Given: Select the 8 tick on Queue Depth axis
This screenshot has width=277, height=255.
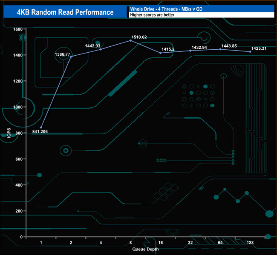Looking at the screenshot, I should coord(130,242).
